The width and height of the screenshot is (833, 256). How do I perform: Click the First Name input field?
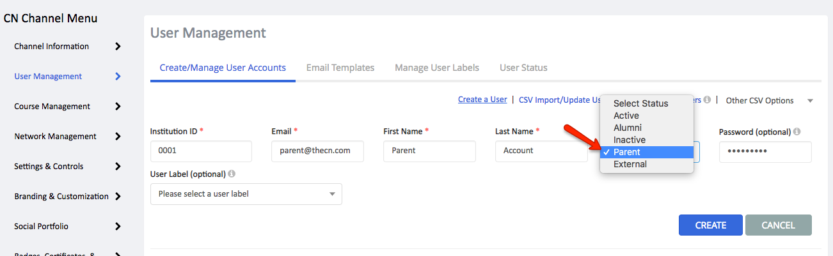(x=429, y=151)
